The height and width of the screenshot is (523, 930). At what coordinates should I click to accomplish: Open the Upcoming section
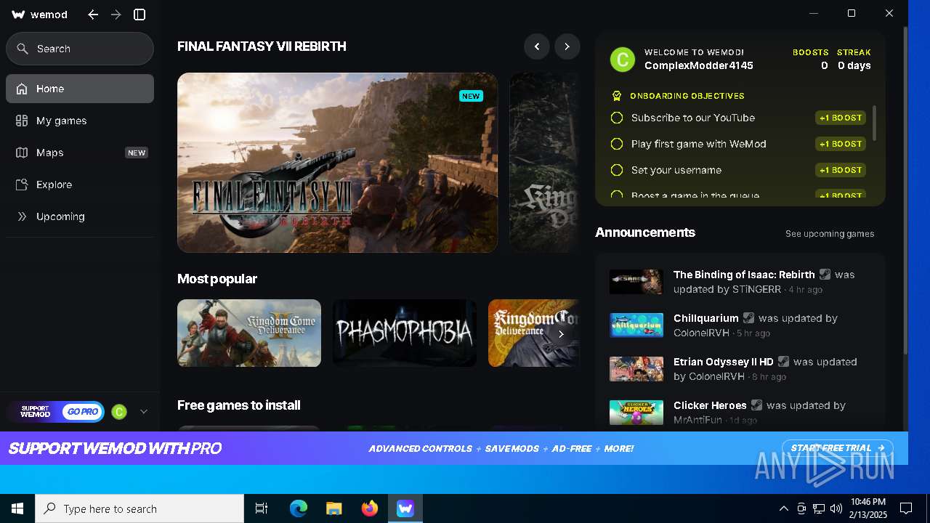click(x=80, y=216)
